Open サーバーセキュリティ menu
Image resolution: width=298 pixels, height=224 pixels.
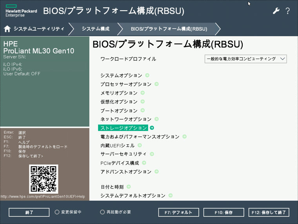(x=124, y=154)
